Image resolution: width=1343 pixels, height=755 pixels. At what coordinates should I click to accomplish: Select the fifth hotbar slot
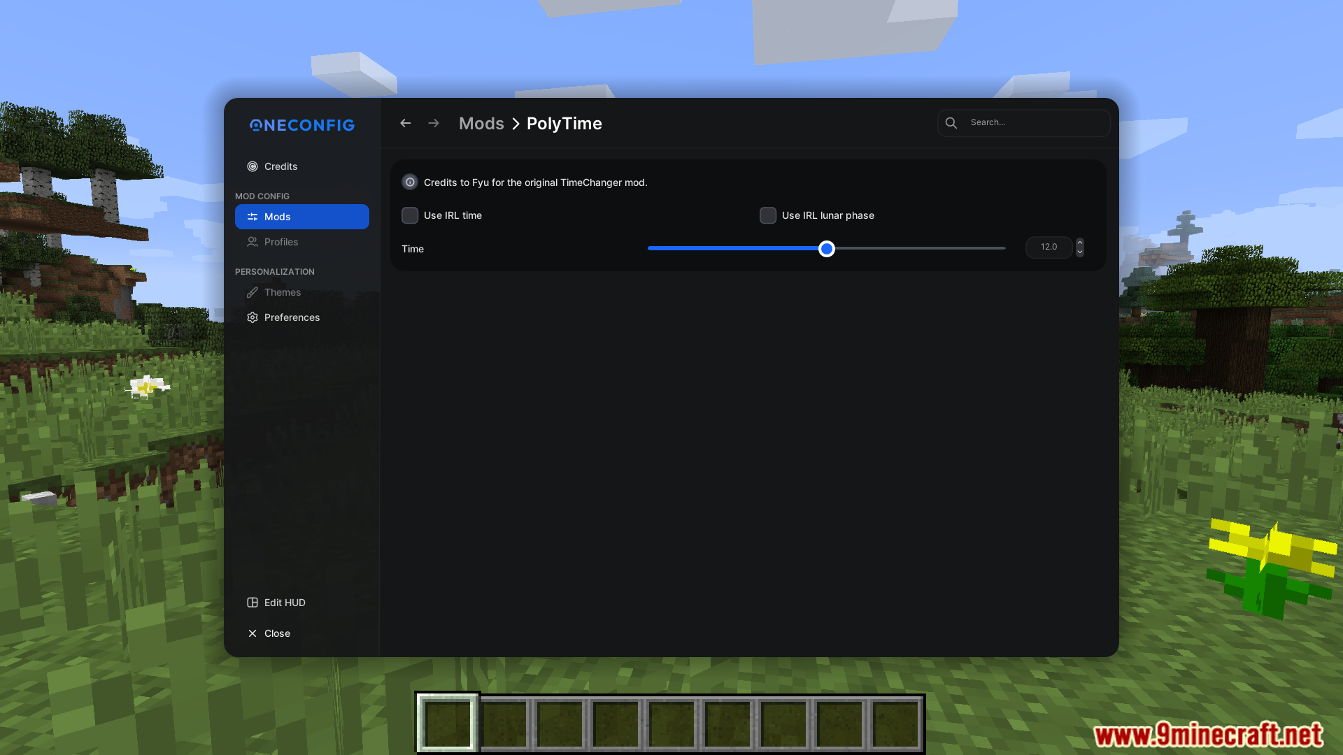tap(671, 724)
